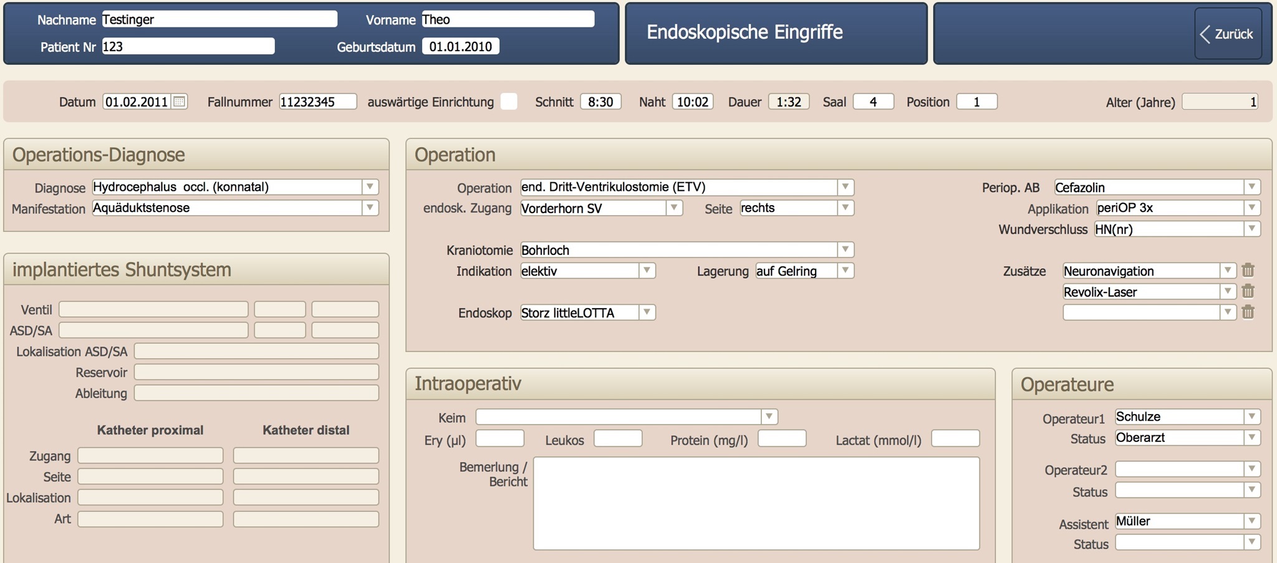Click the first Ventil field
Viewport: 1277px width, 563px height.
tap(153, 309)
